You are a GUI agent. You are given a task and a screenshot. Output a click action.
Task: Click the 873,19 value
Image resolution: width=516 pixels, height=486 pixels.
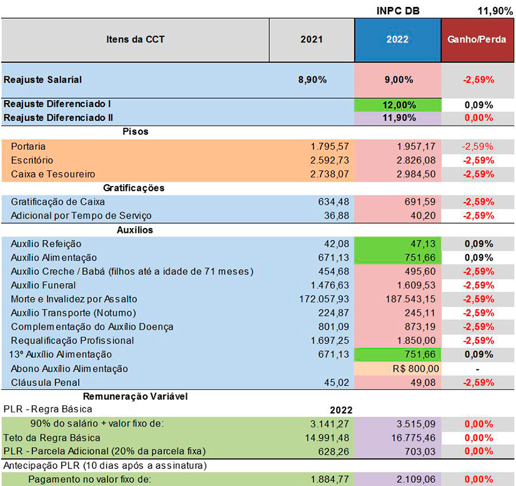pyautogui.click(x=420, y=327)
